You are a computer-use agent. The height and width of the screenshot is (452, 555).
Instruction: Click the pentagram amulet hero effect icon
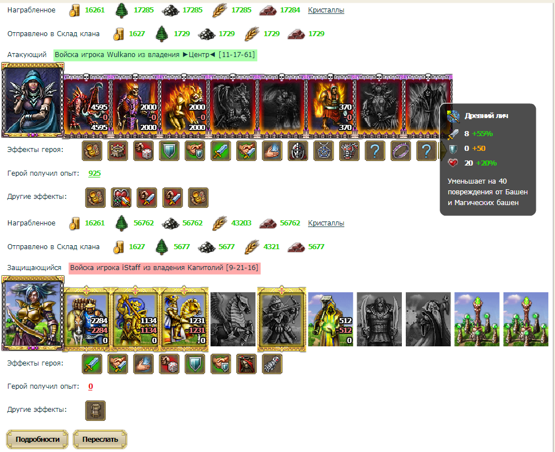(323, 151)
